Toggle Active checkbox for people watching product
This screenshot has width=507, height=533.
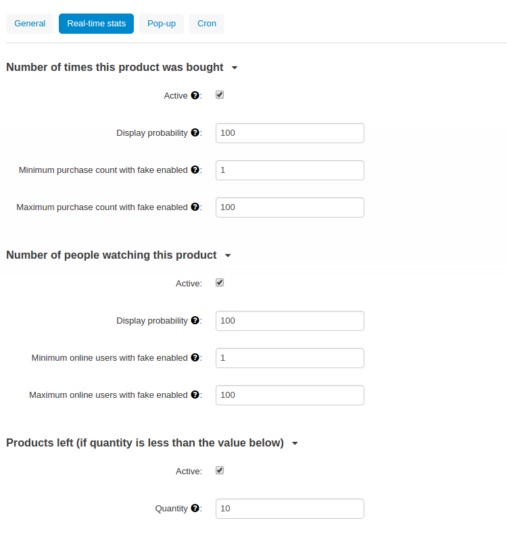(220, 283)
